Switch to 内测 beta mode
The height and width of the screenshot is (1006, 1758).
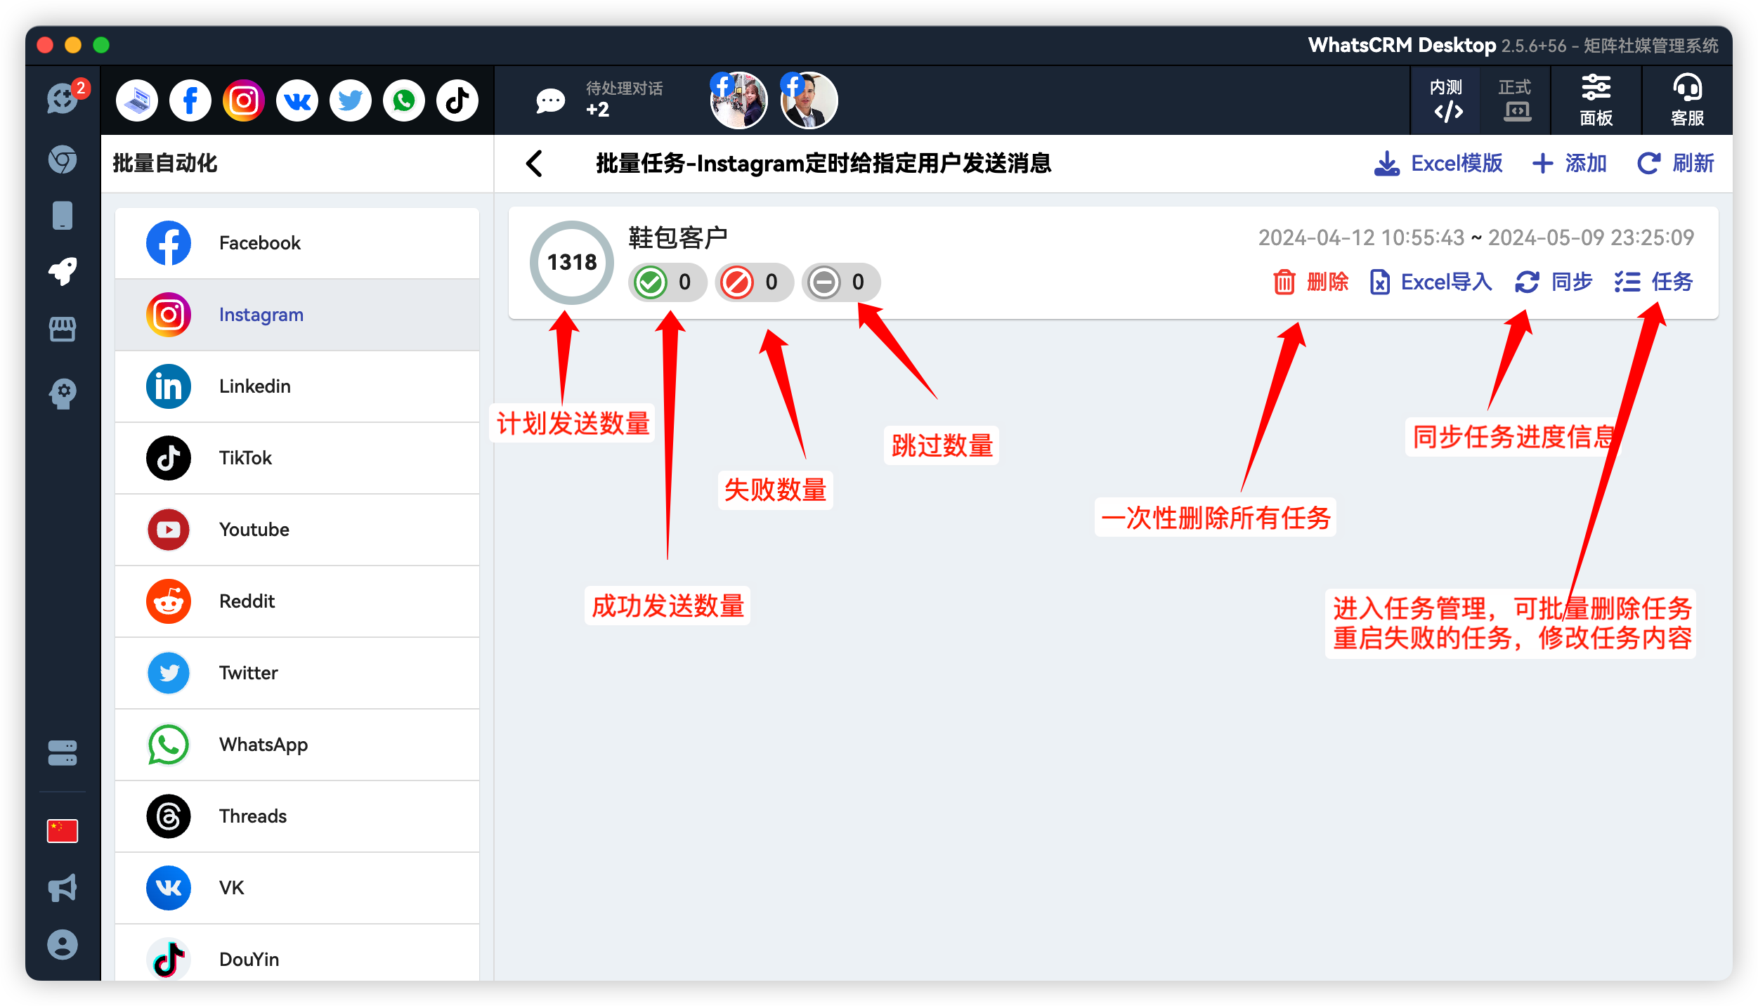(1445, 100)
